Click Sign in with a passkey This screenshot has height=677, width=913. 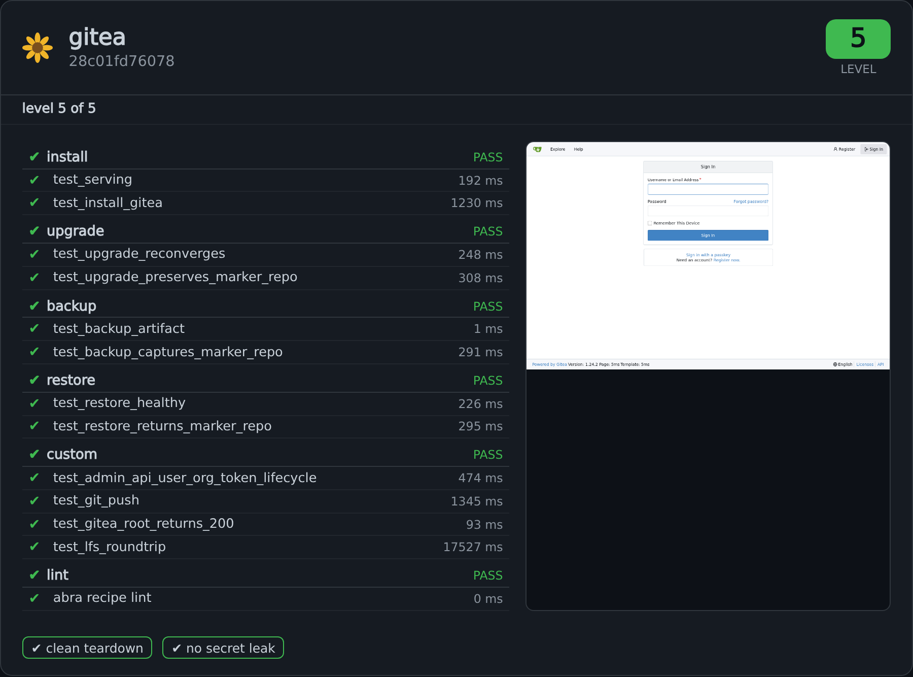pos(708,255)
